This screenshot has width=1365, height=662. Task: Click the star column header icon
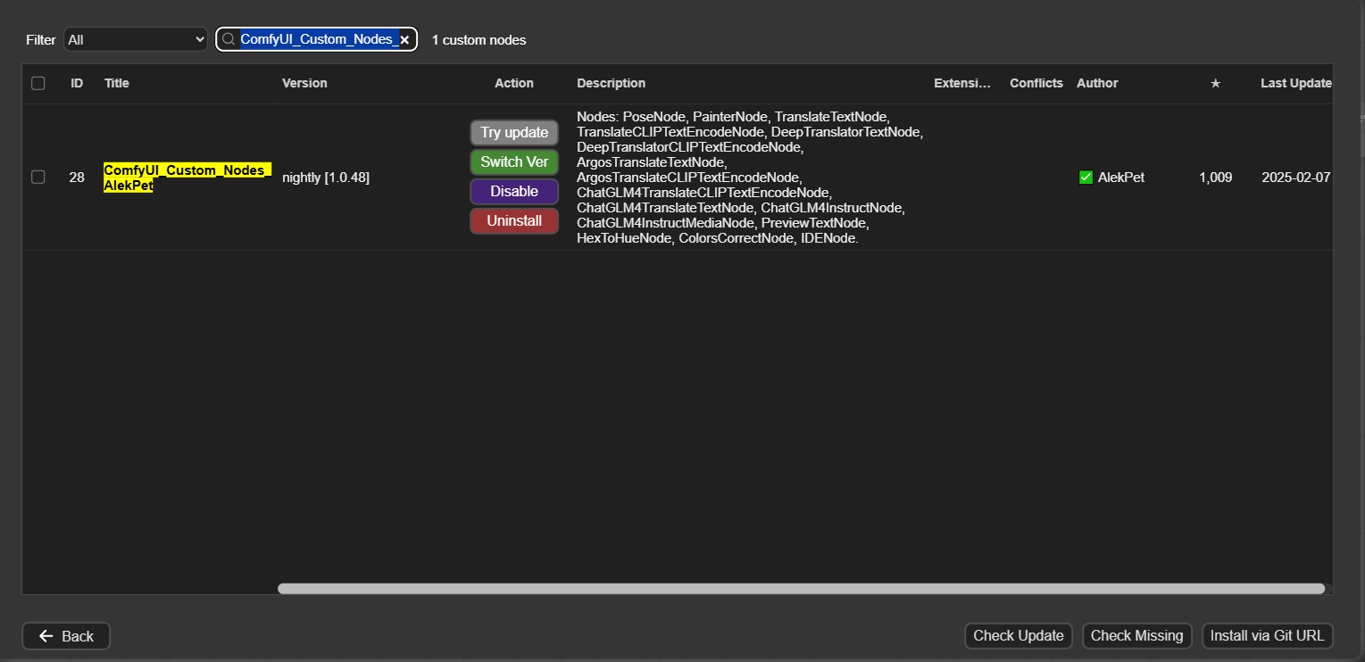(1215, 83)
